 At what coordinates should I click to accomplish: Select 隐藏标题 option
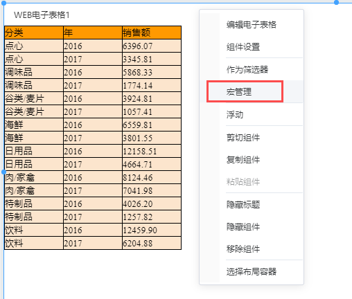click(x=252, y=205)
